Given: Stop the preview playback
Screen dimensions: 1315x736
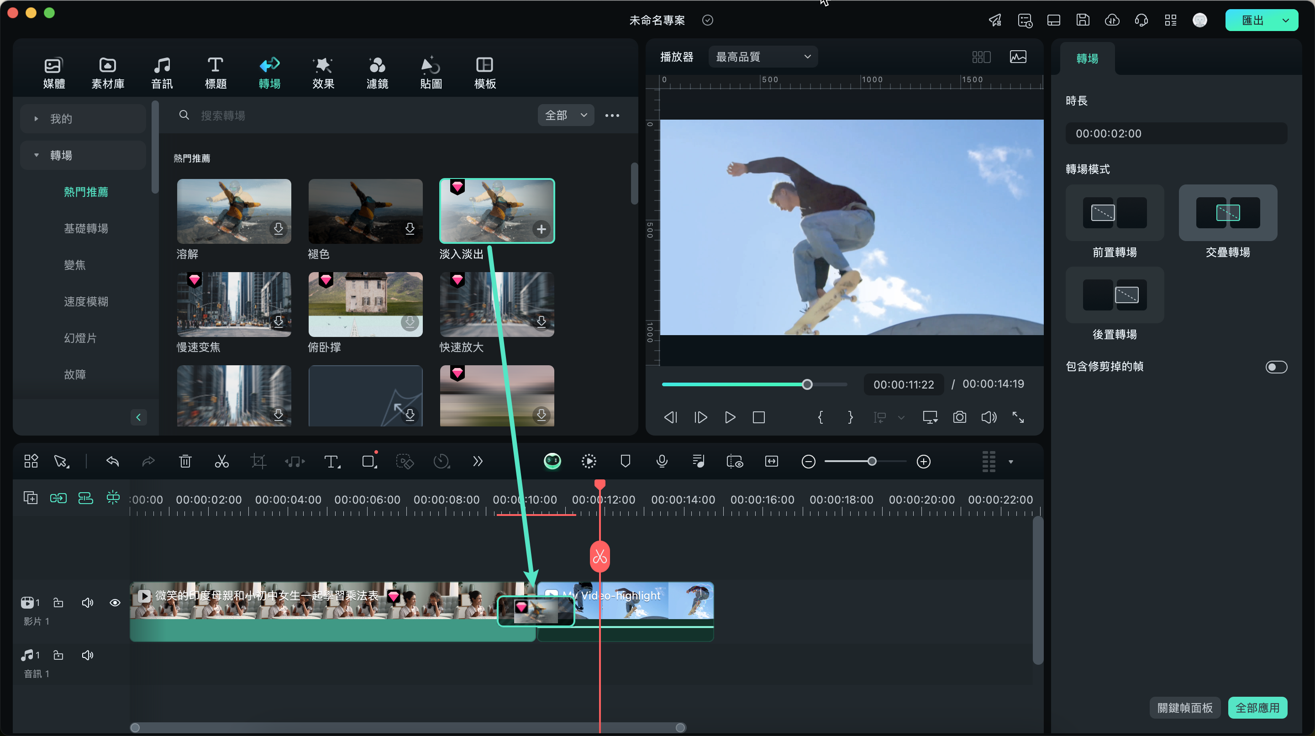Looking at the screenshot, I should (758, 417).
